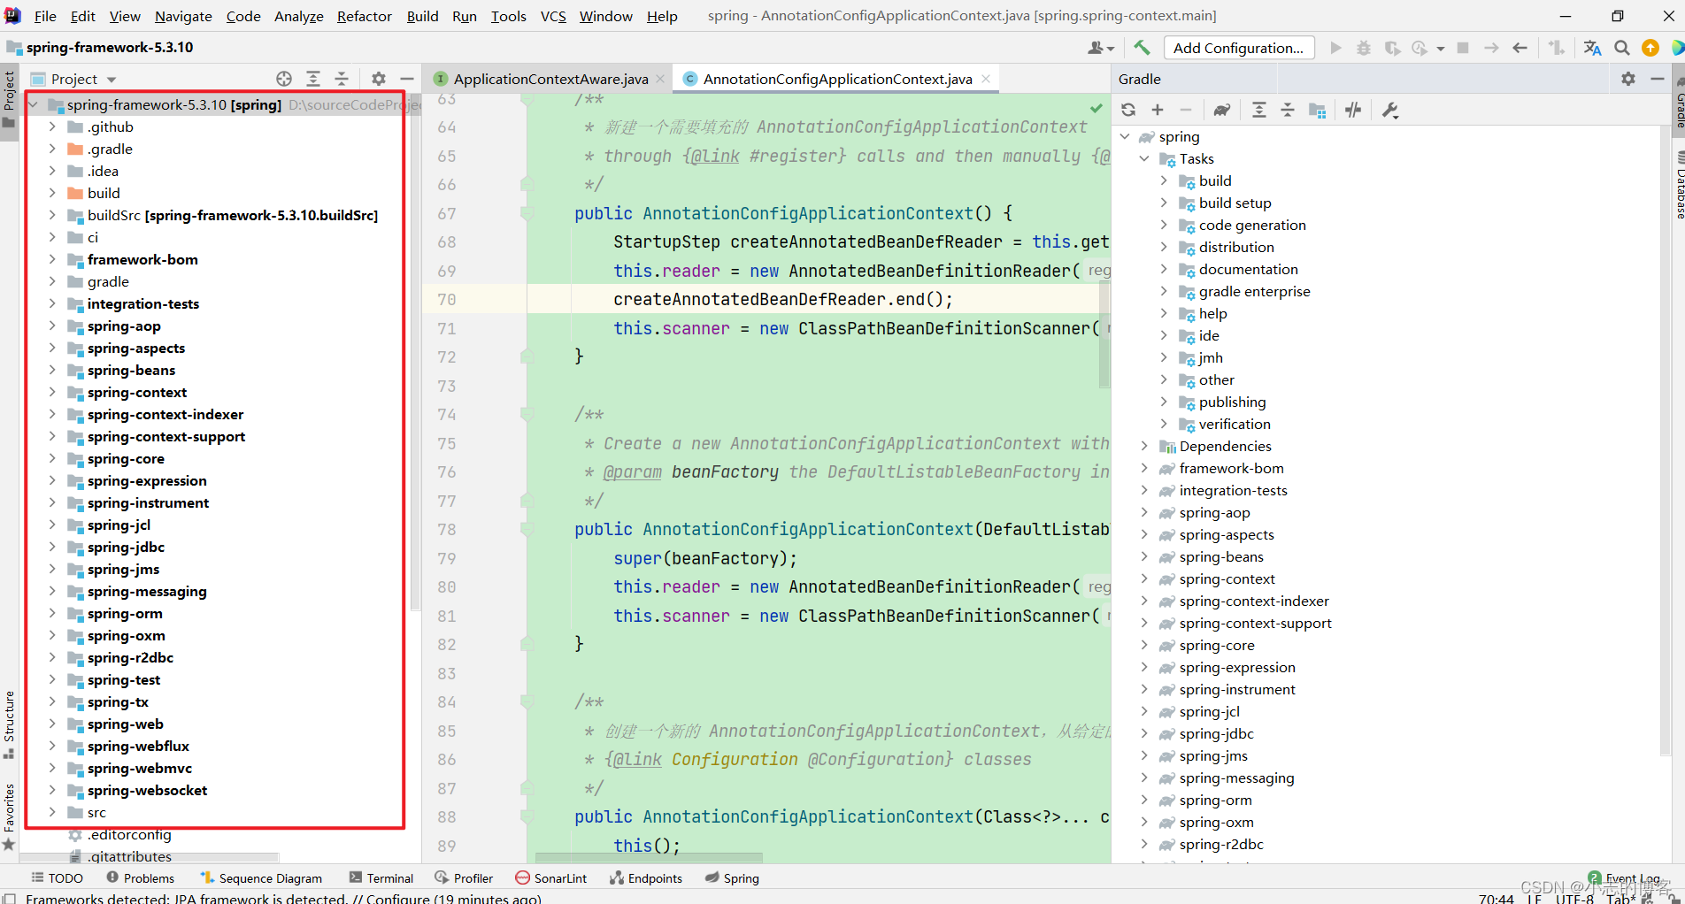Open the profiler run dropdown arrow
The height and width of the screenshot is (904, 1685).
(1441, 49)
